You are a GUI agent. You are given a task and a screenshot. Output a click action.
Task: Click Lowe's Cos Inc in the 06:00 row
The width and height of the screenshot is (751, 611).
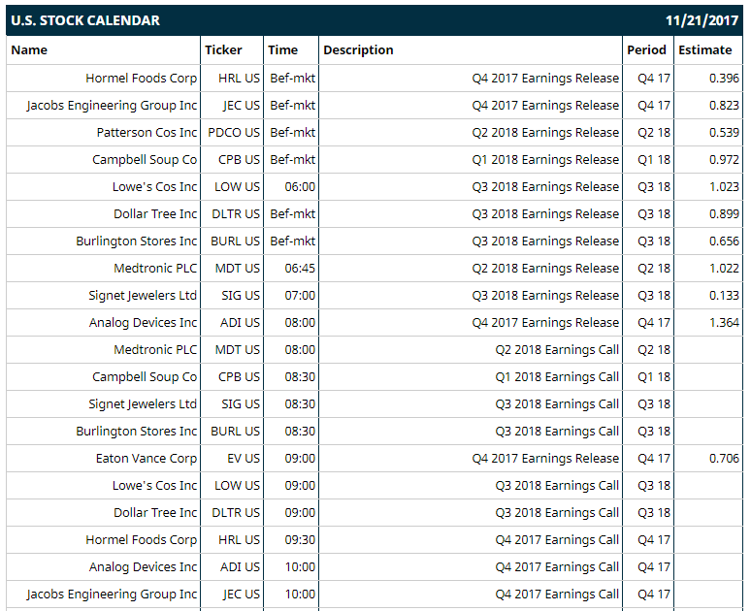154,187
